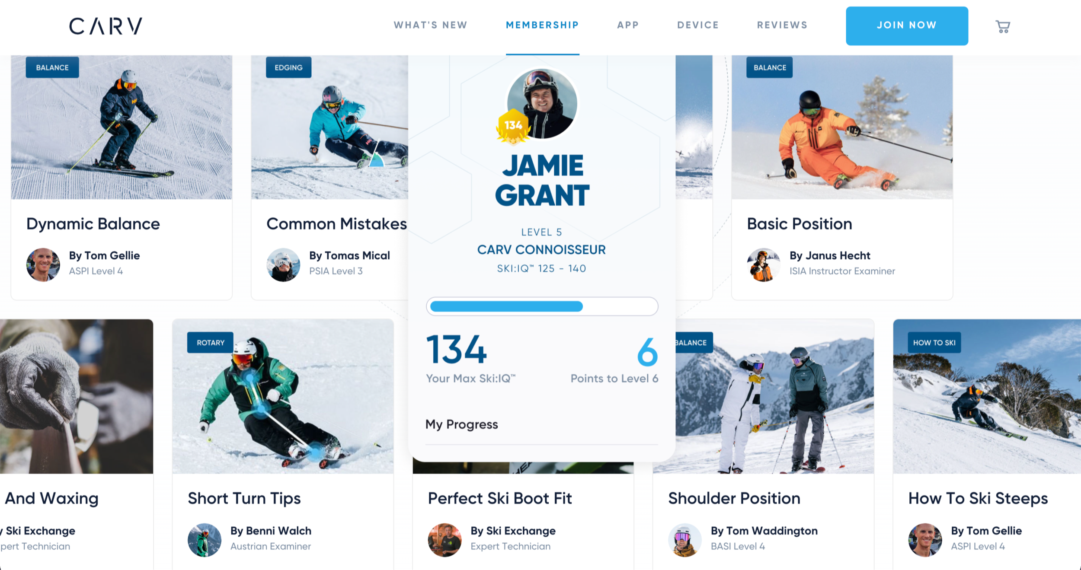Click the Join Now button
This screenshot has width=1081, height=570.
click(907, 26)
